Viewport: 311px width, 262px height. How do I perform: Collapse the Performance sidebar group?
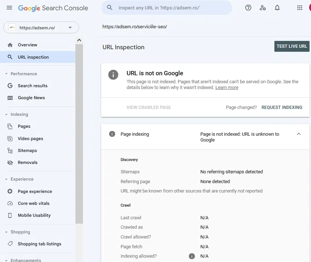tap(6, 74)
